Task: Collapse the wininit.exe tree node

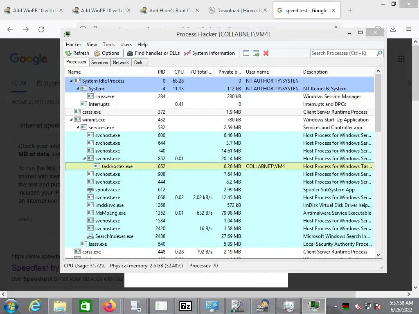Action: tap(71, 120)
